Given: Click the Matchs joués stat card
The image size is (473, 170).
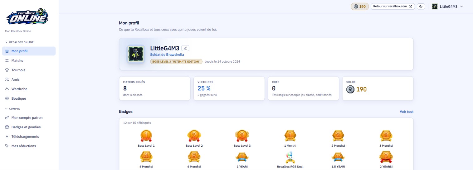Looking at the screenshot, I should coord(155,88).
